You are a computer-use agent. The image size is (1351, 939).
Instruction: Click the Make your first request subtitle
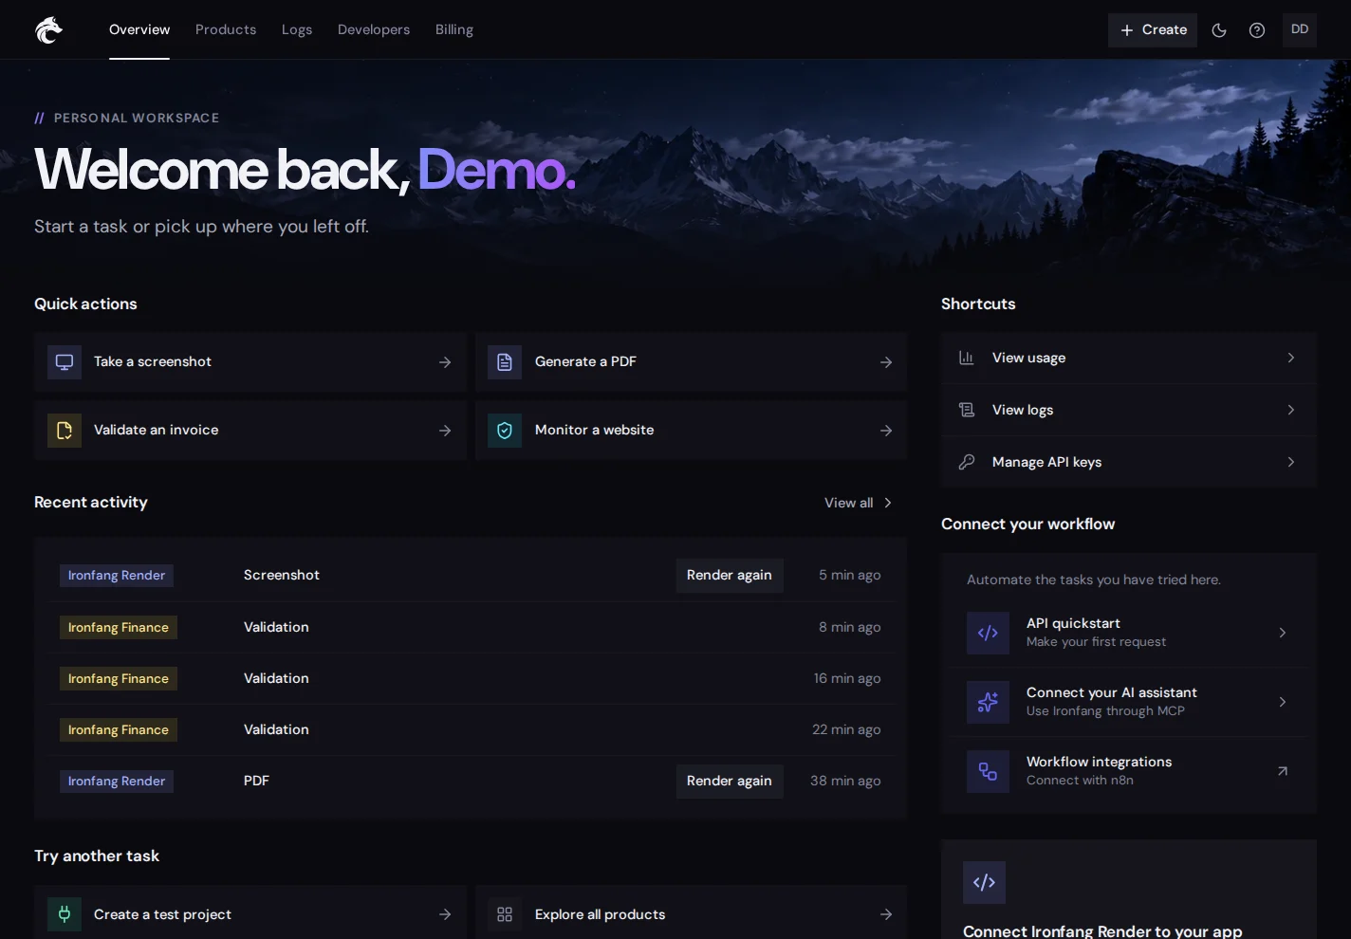1096,642
